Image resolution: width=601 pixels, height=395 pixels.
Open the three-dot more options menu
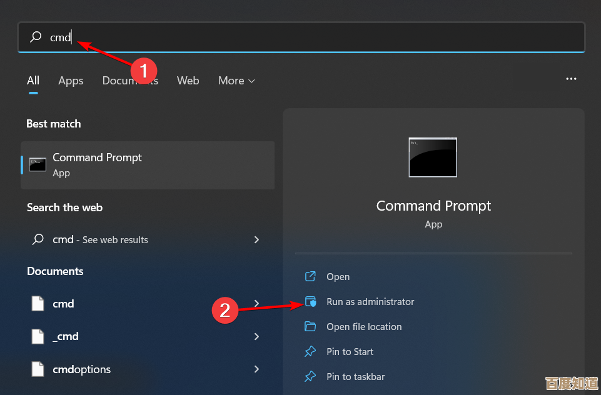[x=571, y=79]
